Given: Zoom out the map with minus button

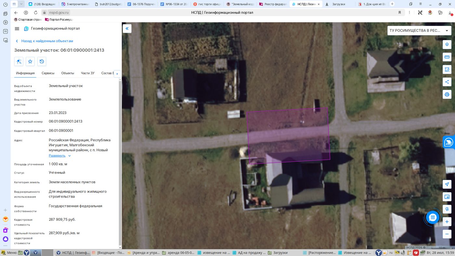Looking at the screenshot, I should tap(447, 234).
